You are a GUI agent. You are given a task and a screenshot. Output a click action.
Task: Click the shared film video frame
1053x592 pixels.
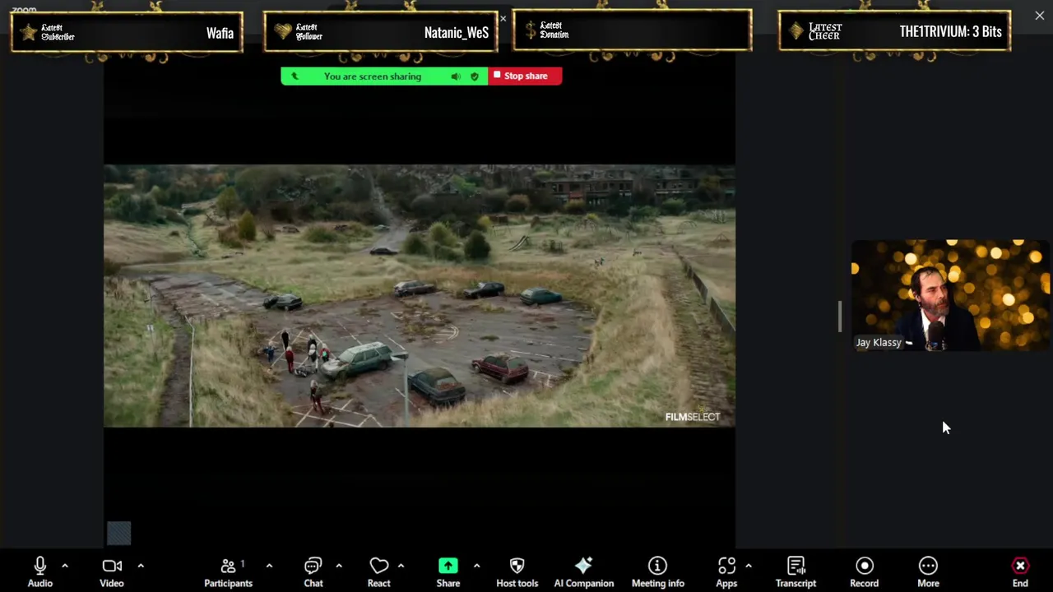click(419, 296)
